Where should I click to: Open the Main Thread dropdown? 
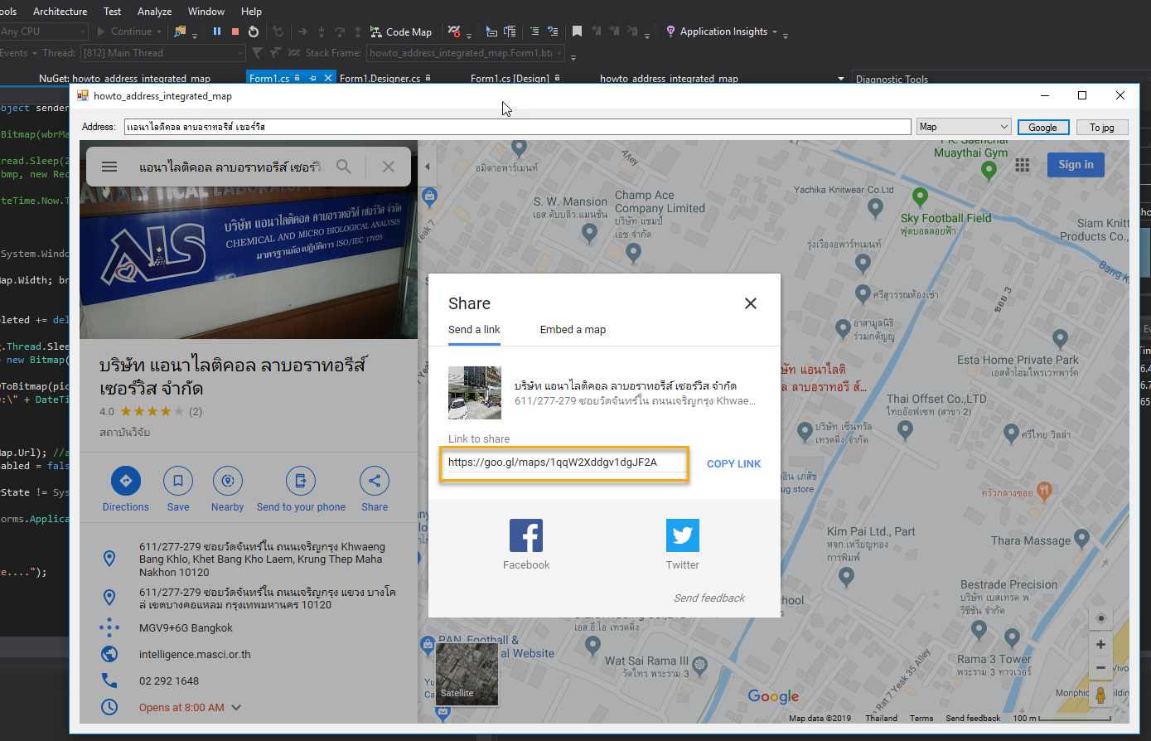click(x=163, y=53)
